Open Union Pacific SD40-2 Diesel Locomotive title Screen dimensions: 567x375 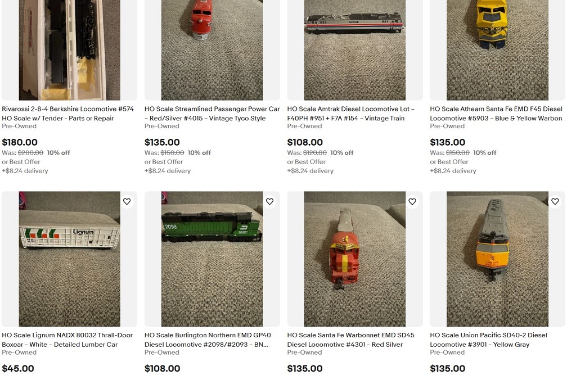pos(488,340)
